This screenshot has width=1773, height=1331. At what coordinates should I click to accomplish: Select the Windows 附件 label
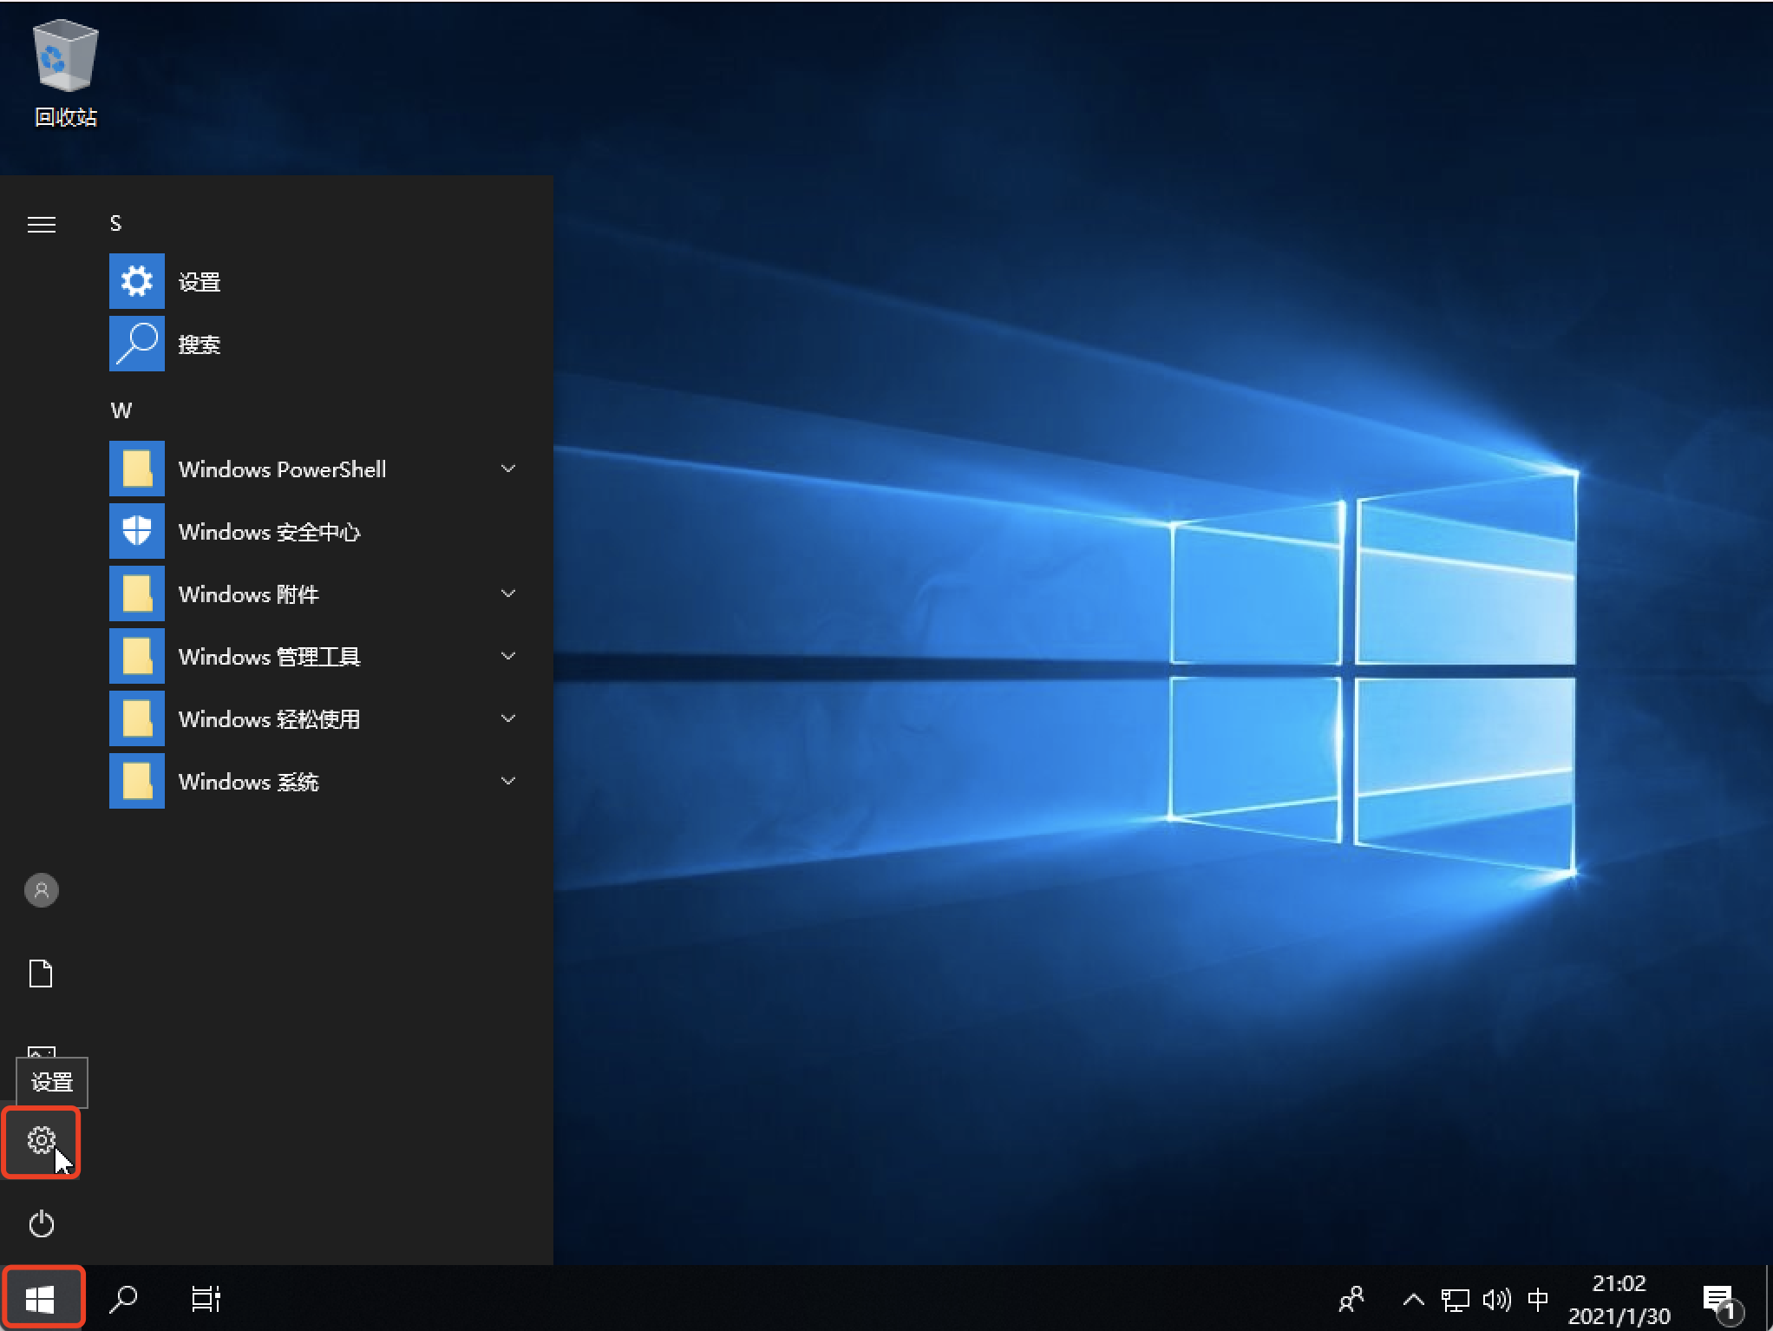248,594
